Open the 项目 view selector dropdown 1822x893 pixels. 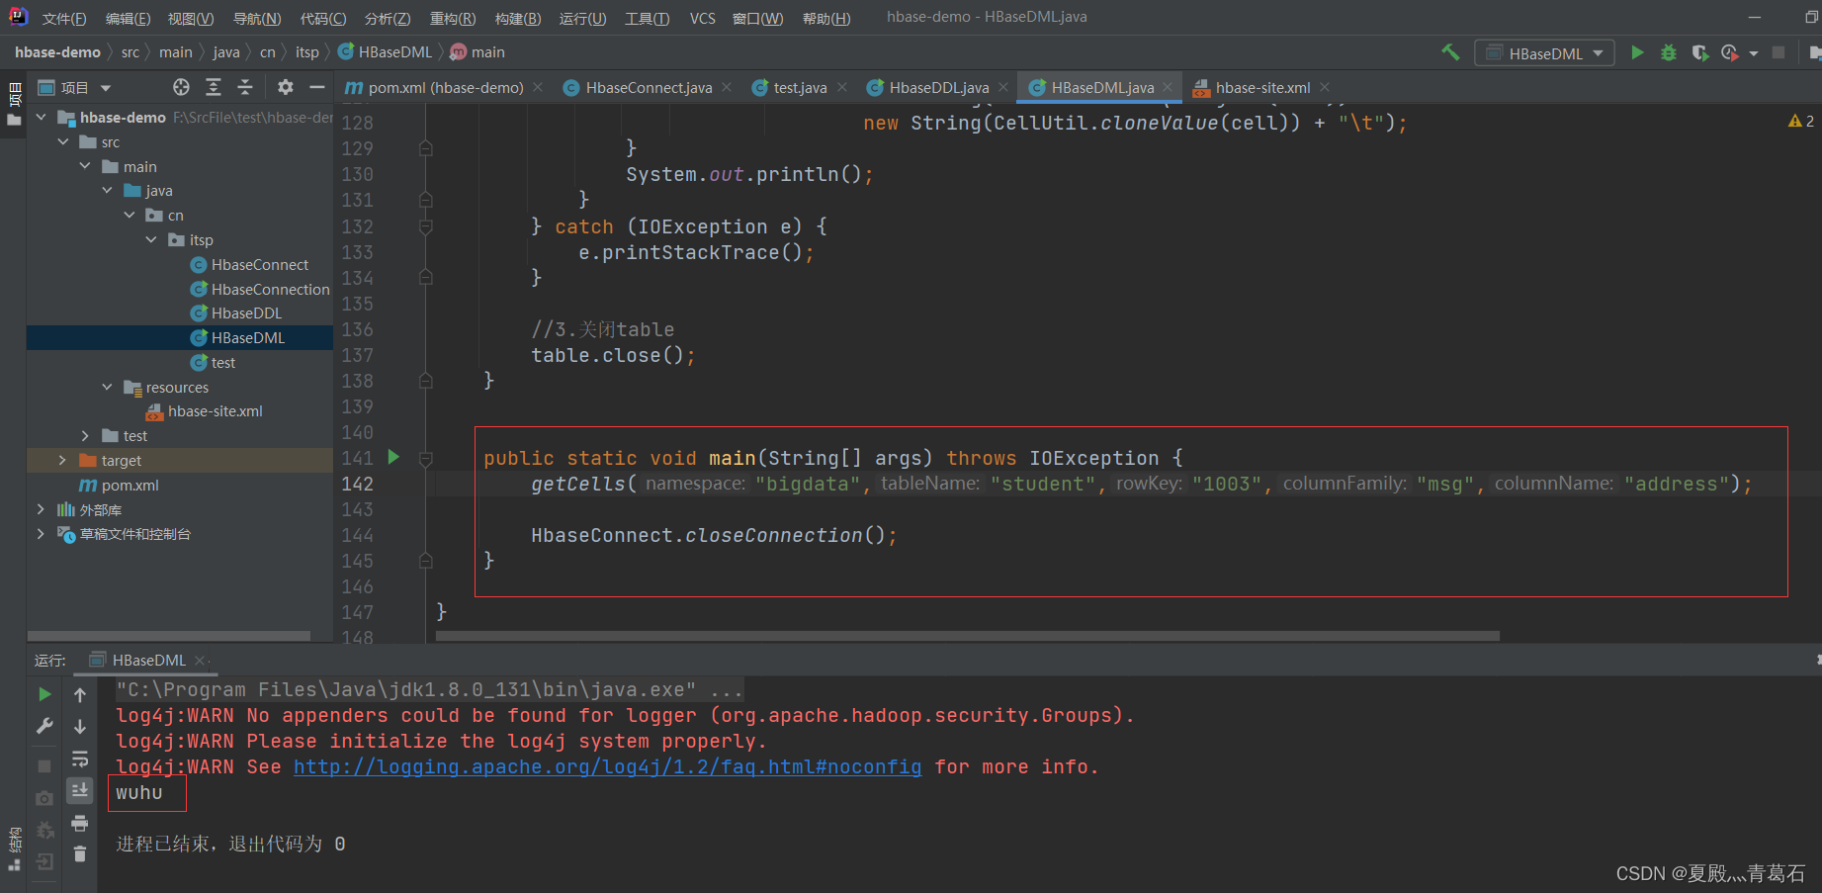tap(75, 88)
